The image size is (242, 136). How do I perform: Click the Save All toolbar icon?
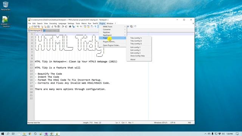[39, 26]
